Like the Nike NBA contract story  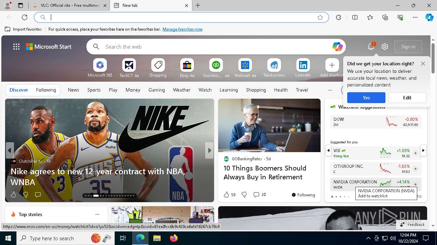[x=13, y=195]
